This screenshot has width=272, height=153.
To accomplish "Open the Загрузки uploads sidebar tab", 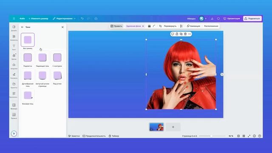I will [x=14, y=66].
